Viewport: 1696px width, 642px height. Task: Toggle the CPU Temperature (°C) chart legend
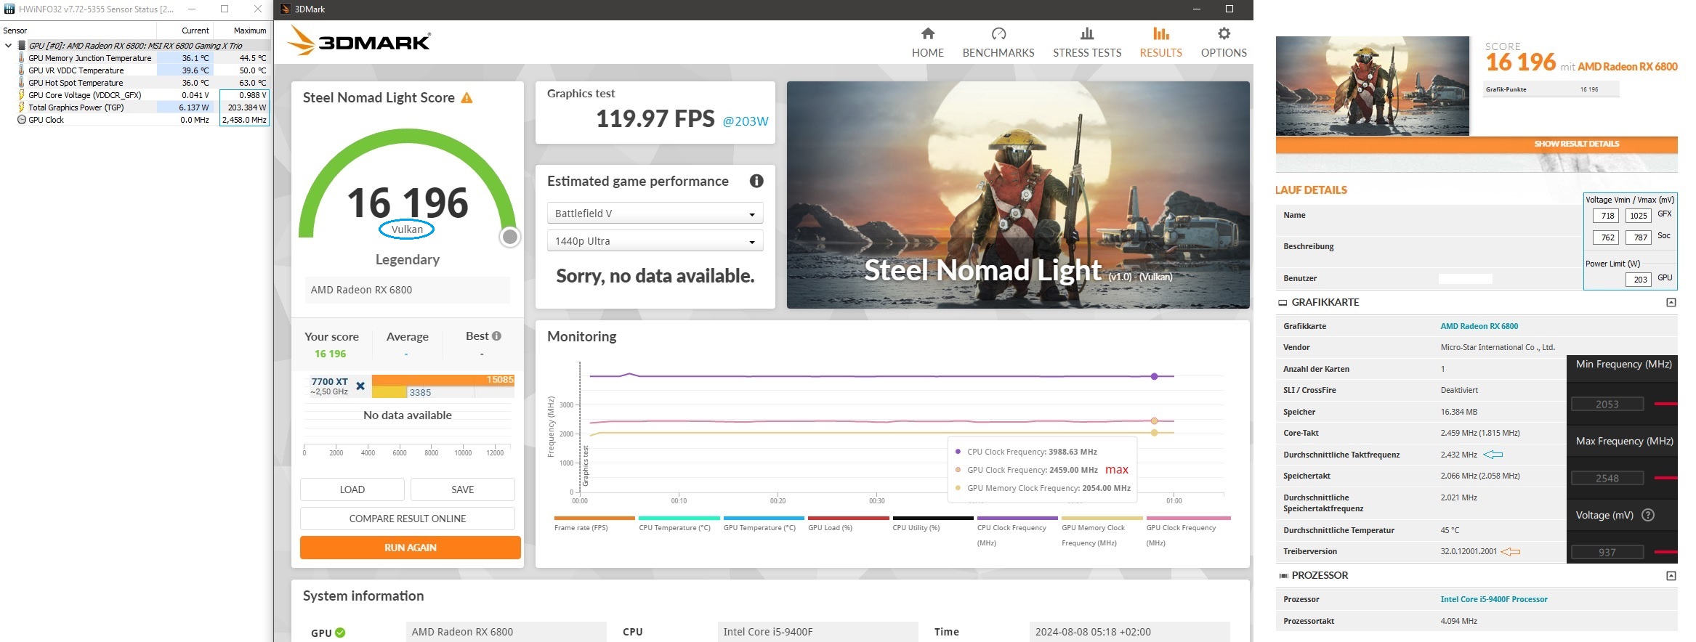679,525
